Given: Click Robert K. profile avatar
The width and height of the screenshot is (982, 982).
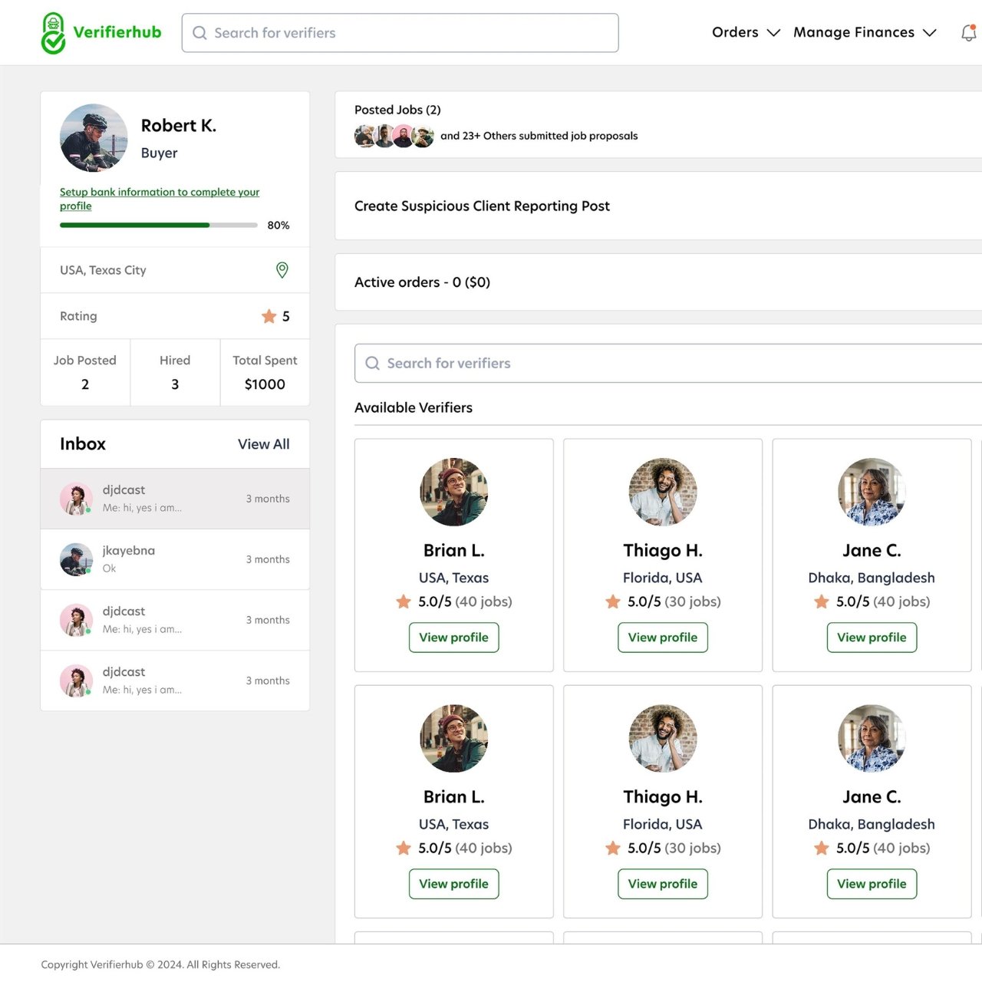Looking at the screenshot, I should click(94, 138).
